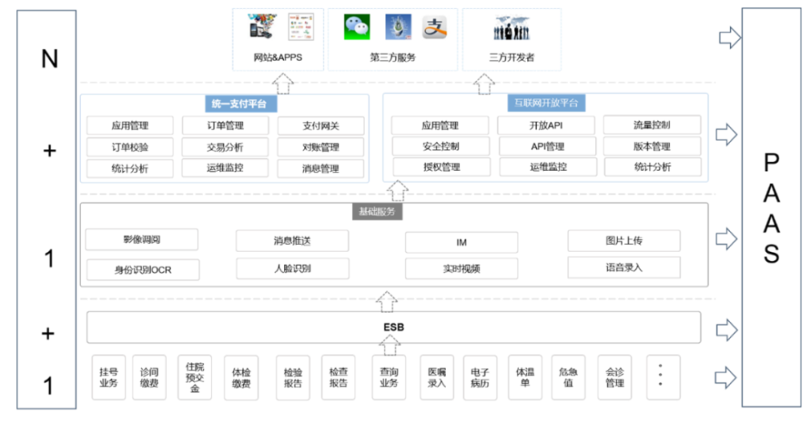Image resolution: width=811 pixels, height=423 pixels.
Task: Click the three-dots more box after 会诊管理
Action: point(663,378)
